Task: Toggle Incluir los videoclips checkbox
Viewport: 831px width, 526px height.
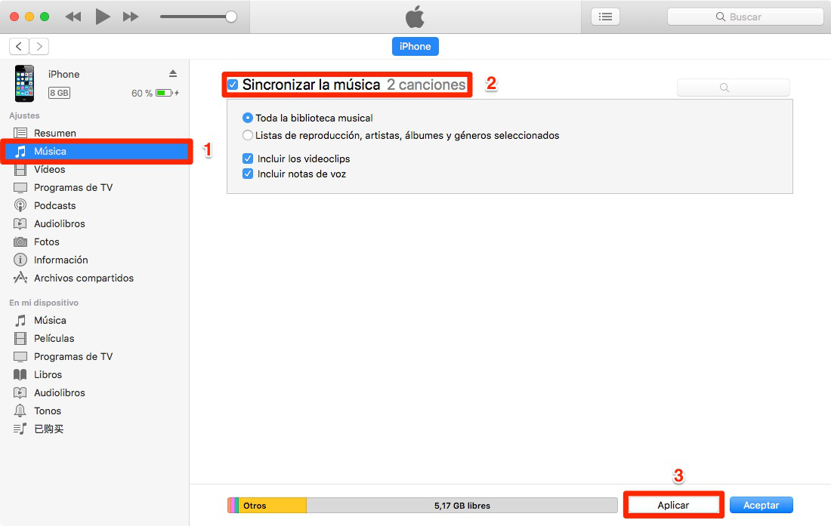Action: pyautogui.click(x=248, y=158)
